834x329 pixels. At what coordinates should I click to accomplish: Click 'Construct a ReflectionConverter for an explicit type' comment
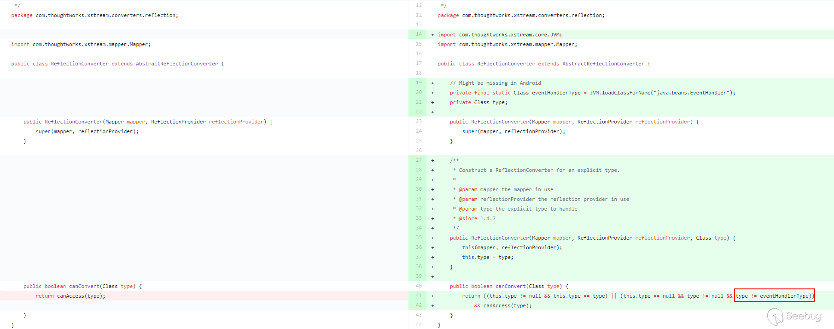(538, 170)
